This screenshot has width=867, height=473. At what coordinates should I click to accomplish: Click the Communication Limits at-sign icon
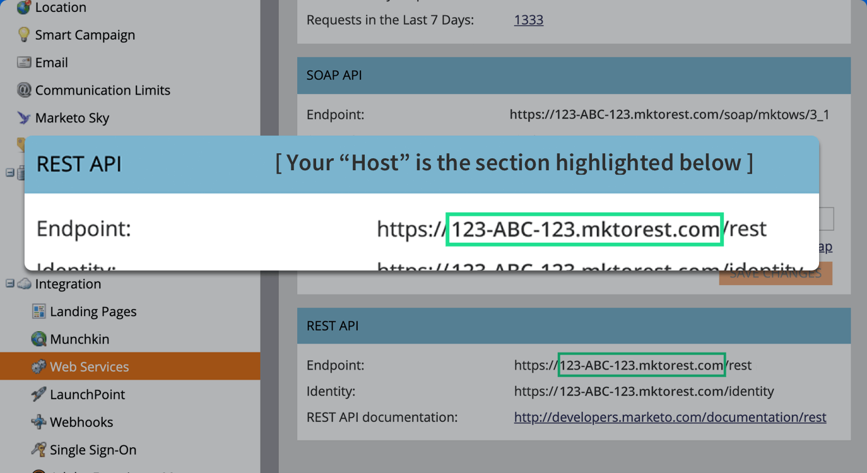[x=24, y=90]
